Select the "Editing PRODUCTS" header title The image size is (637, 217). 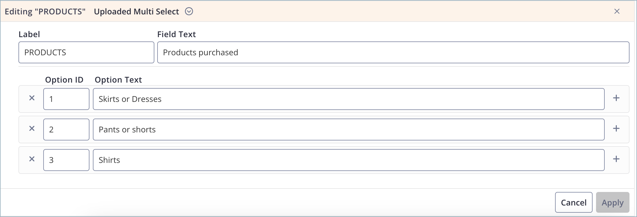pos(45,12)
